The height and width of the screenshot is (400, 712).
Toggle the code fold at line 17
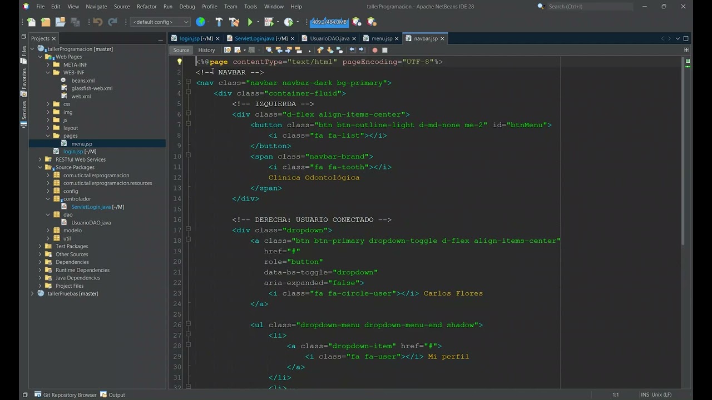[188, 230]
